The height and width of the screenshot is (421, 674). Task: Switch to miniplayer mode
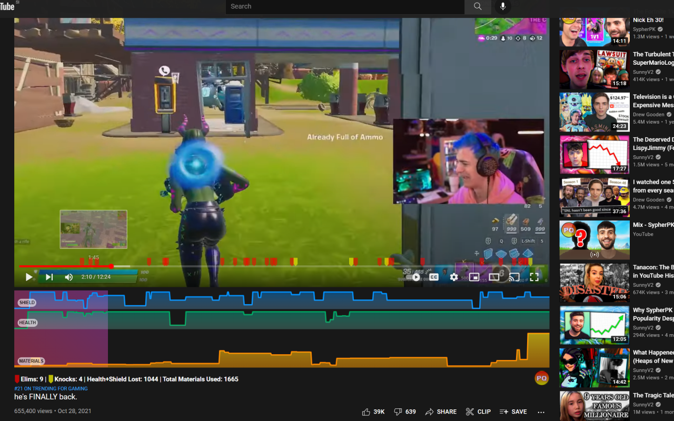[x=474, y=277]
